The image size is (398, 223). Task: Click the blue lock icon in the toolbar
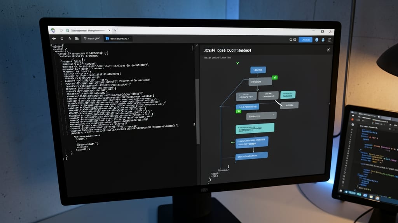323,40
